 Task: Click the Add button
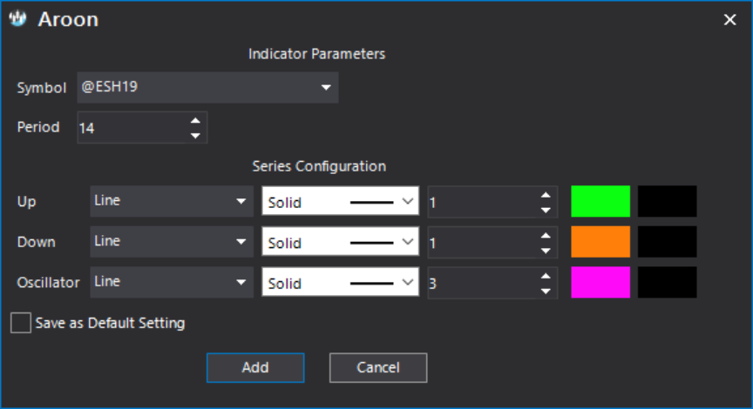click(x=255, y=368)
